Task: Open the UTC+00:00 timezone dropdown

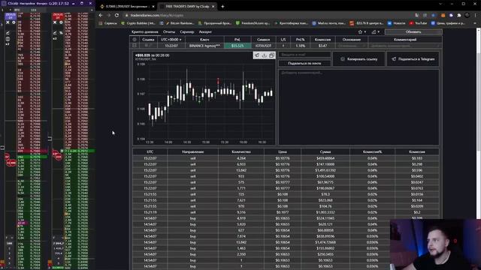Action: pos(171,40)
